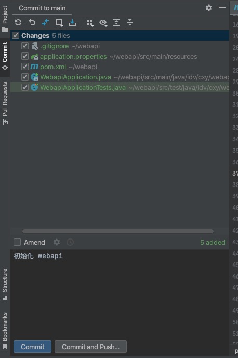The width and height of the screenshot is (238, 358).
Task: Open the View Options eye dropdown
Action: [x=103, y=23]
